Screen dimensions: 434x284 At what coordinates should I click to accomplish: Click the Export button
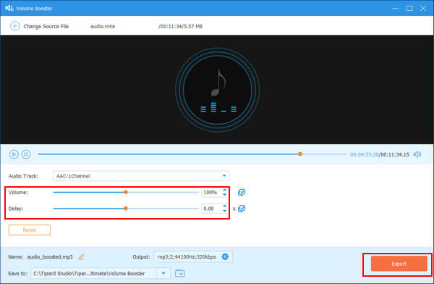pyautogui.click(x=399, y=264)
